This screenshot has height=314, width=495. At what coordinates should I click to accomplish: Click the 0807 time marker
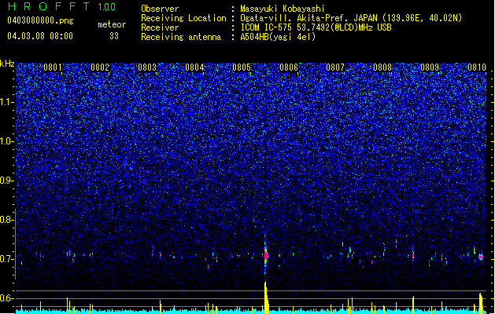point(335,68)
